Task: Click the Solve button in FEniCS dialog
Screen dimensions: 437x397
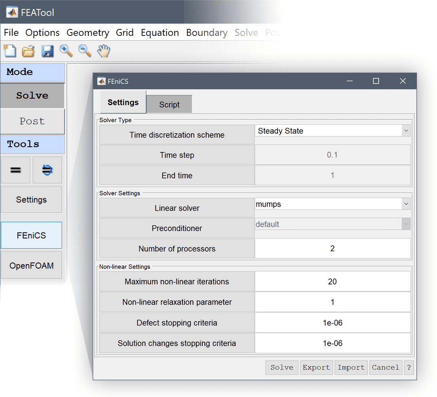Action: [282, 368]
